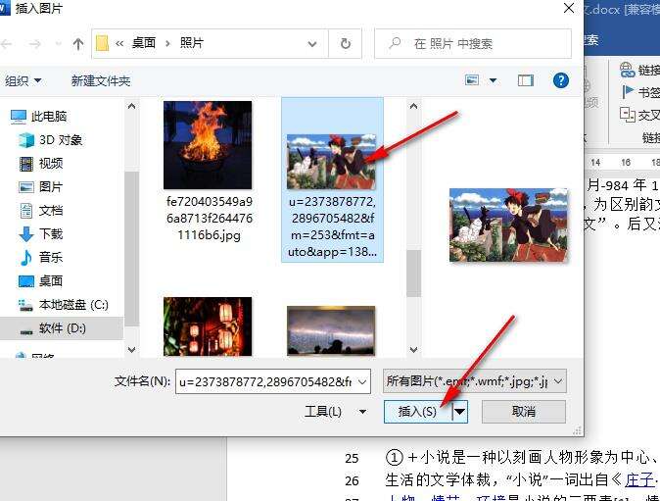This screenshot has width=660, height=501.
Task: Click file name fe720403549a96a8713f2644761116b6.jpg
Action: coord(210,219)
